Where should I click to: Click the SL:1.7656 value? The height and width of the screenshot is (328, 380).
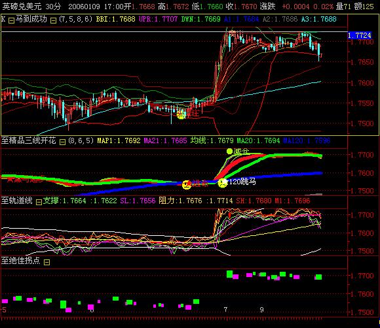coord(138,201)
